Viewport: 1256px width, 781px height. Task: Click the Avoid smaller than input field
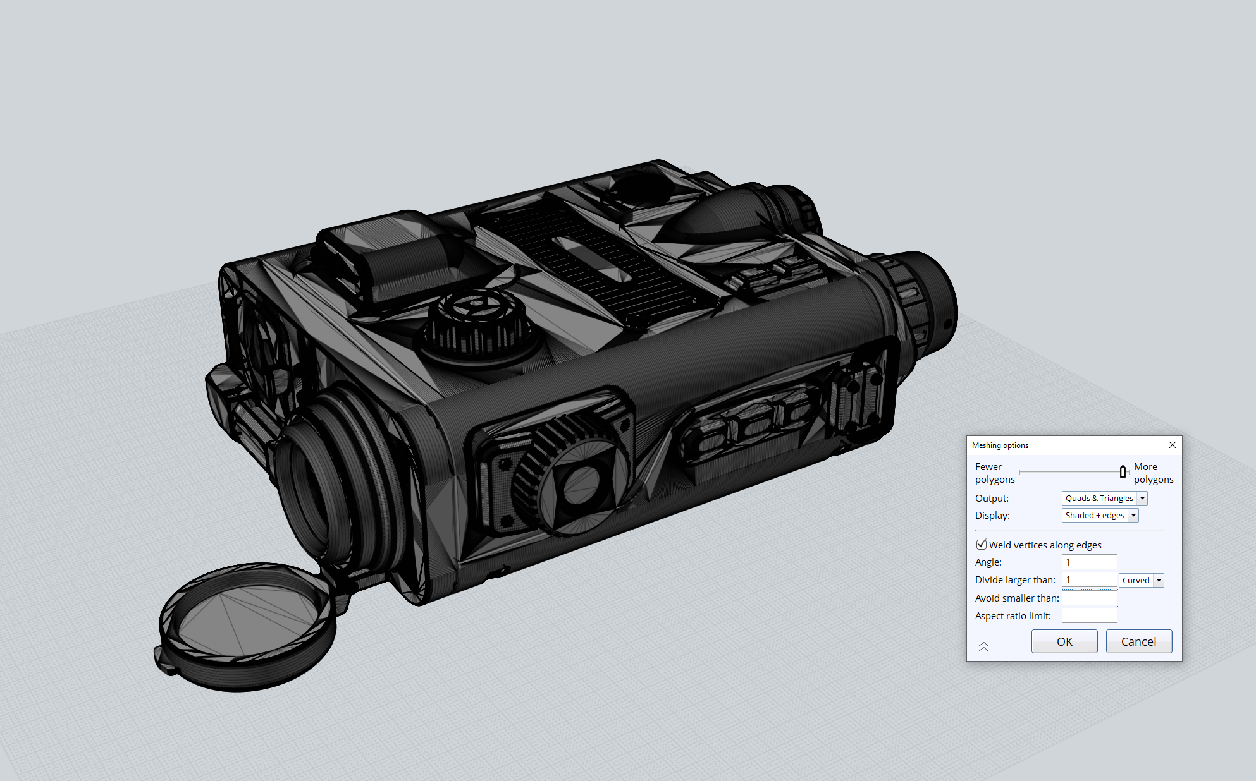1089,597
